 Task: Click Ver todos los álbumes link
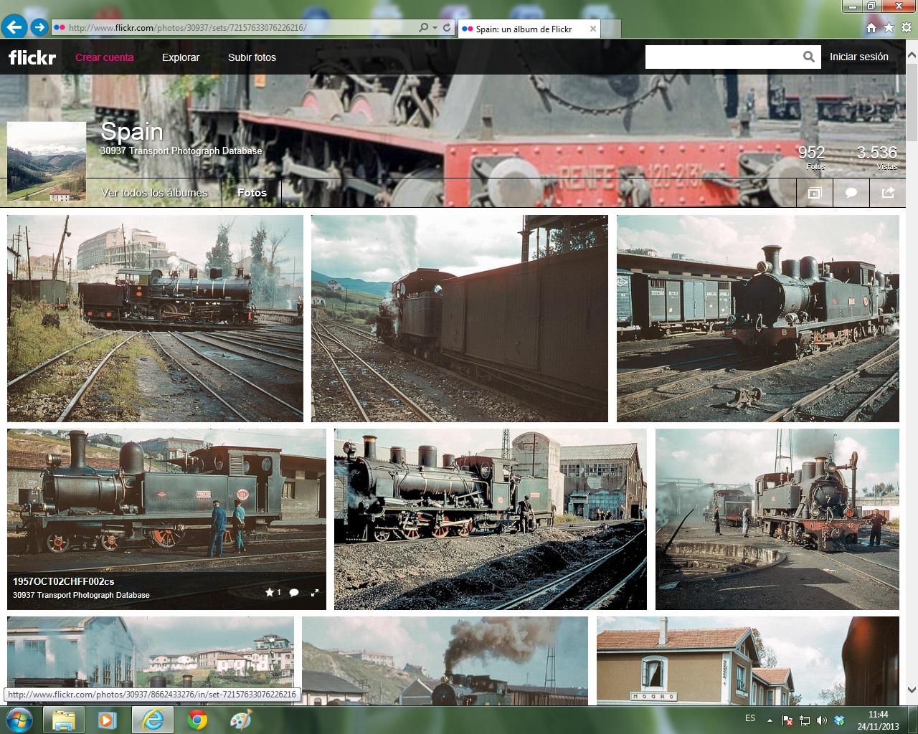[x=154, y=193]
